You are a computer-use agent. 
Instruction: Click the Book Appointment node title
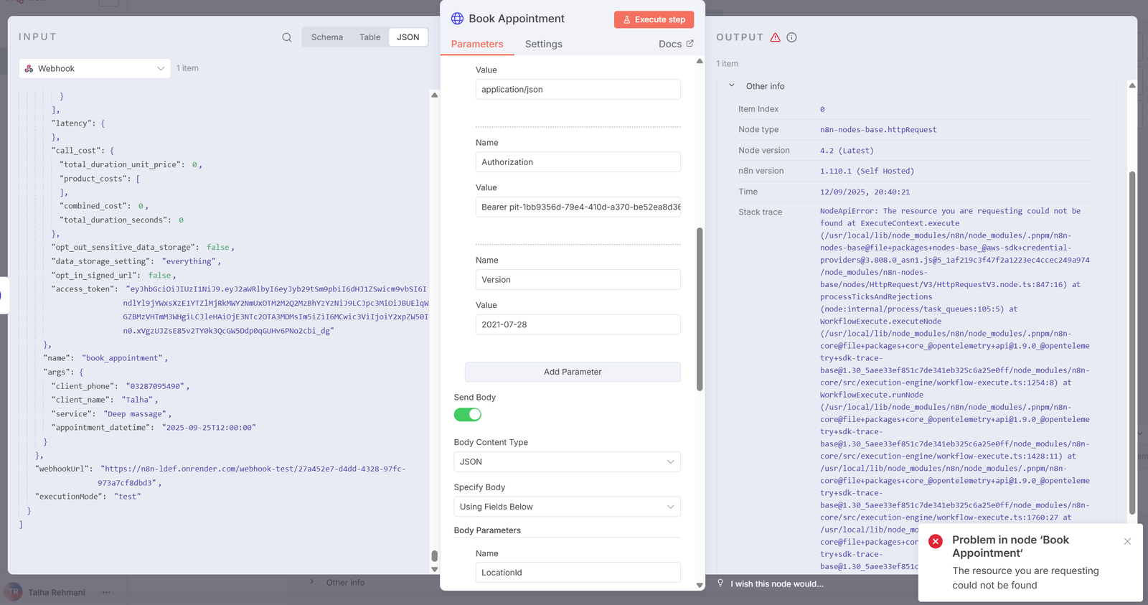(517, 19)
